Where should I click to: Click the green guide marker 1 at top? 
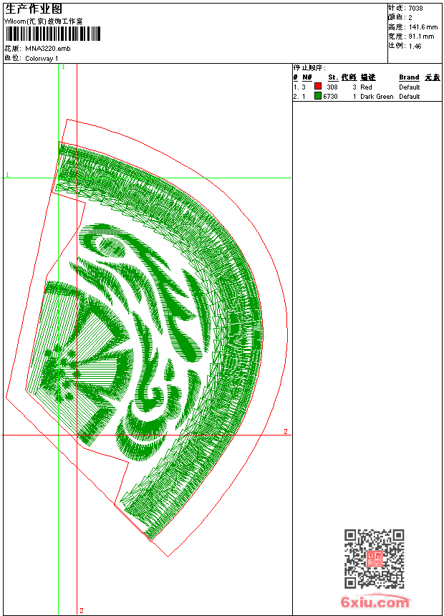(63, 67)
